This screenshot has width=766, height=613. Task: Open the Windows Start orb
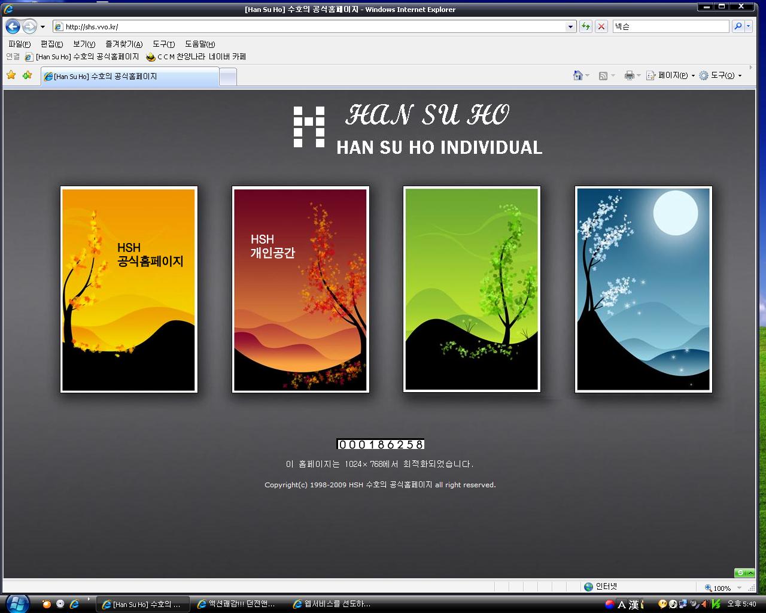[x=17, y=603]
